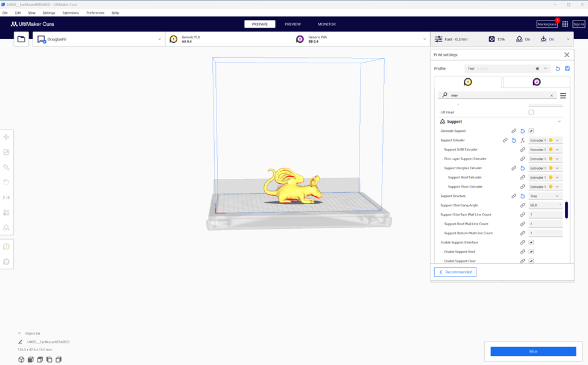Reset Support Structure with the revert arrow

click(x=522, y=196)
